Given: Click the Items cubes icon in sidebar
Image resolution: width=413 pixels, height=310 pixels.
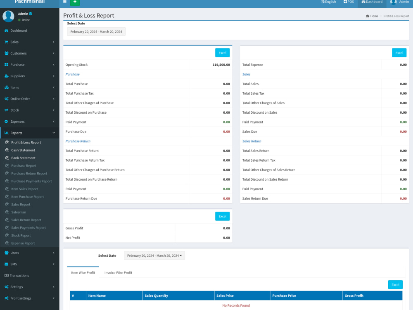Looking at the screenshot, I should coord(7,87).
